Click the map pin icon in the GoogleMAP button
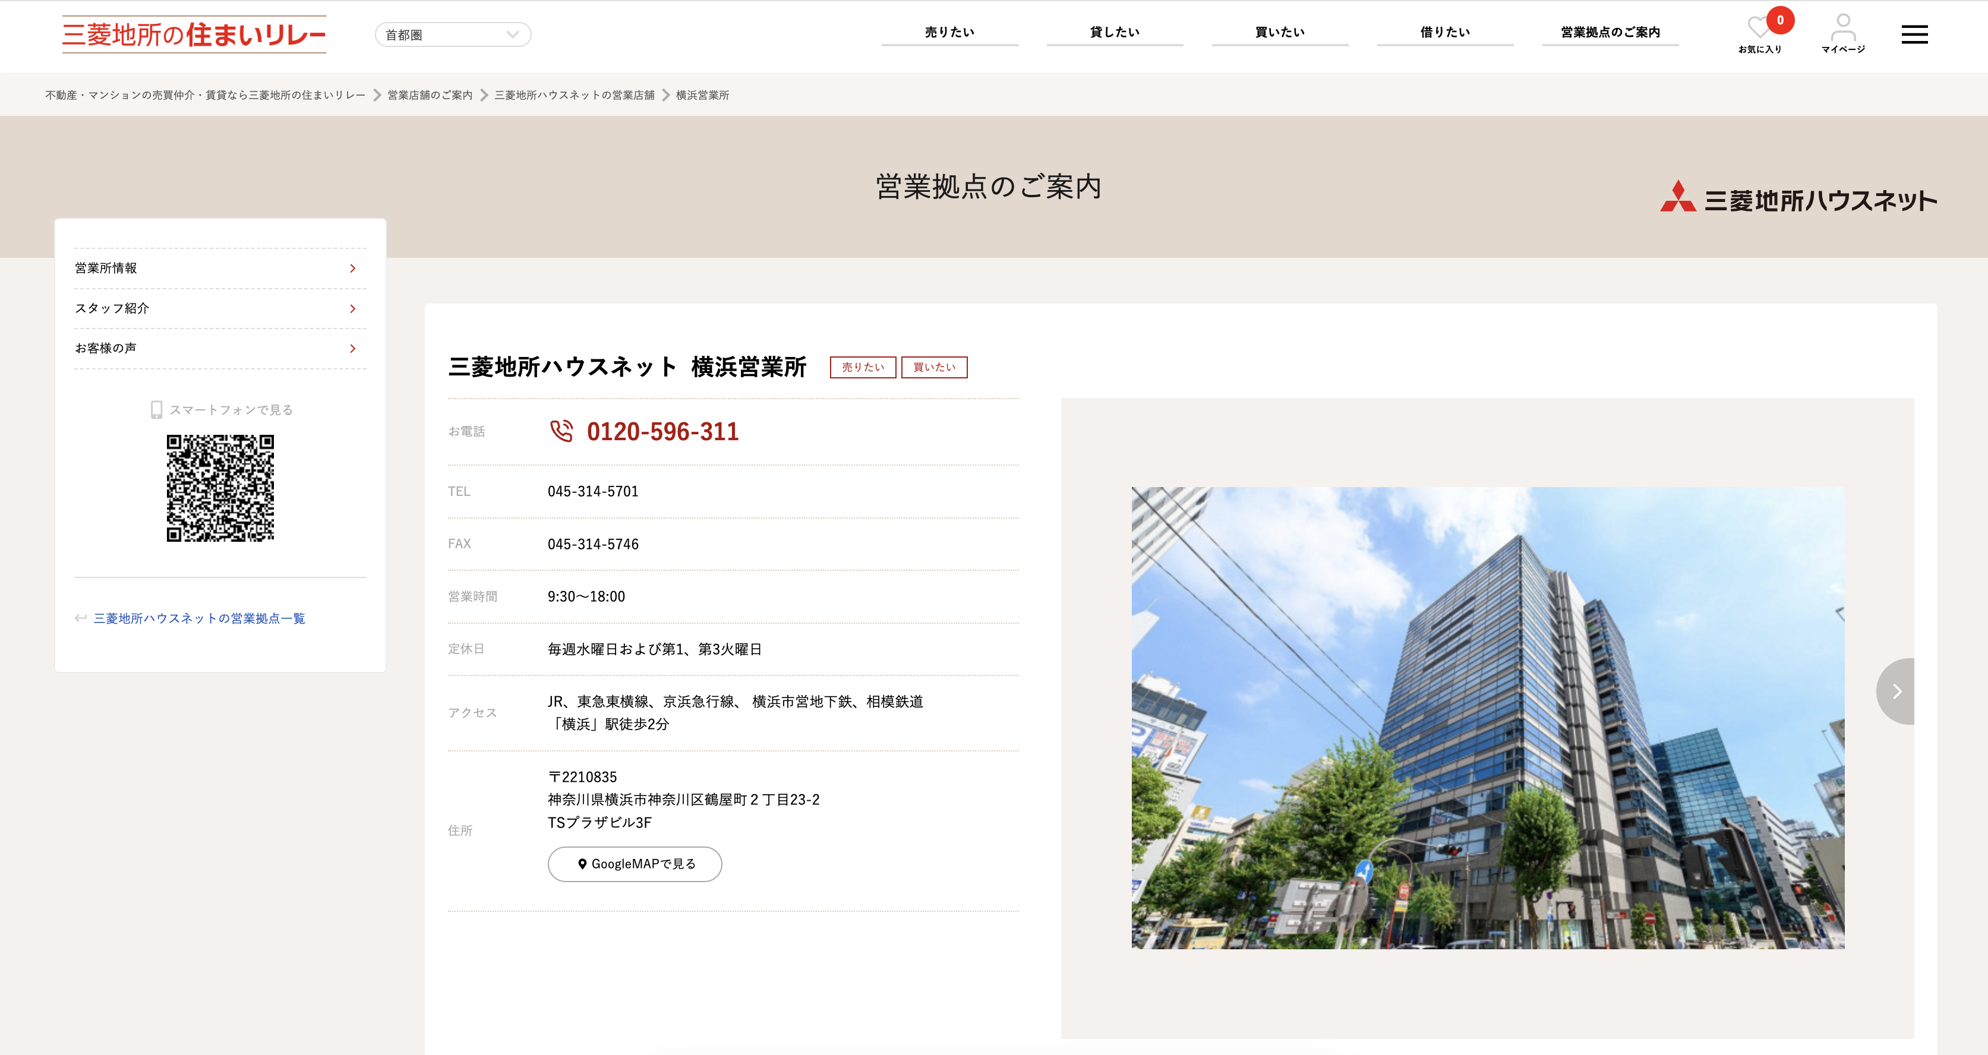 (582, 864)
